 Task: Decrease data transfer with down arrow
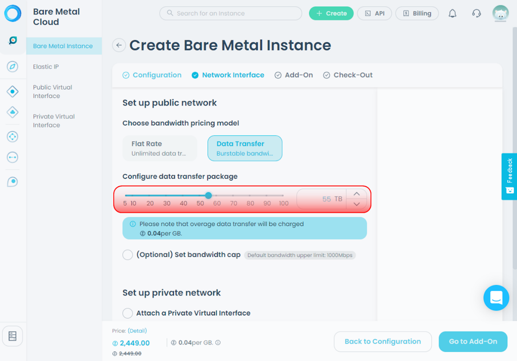pos(357,204)
